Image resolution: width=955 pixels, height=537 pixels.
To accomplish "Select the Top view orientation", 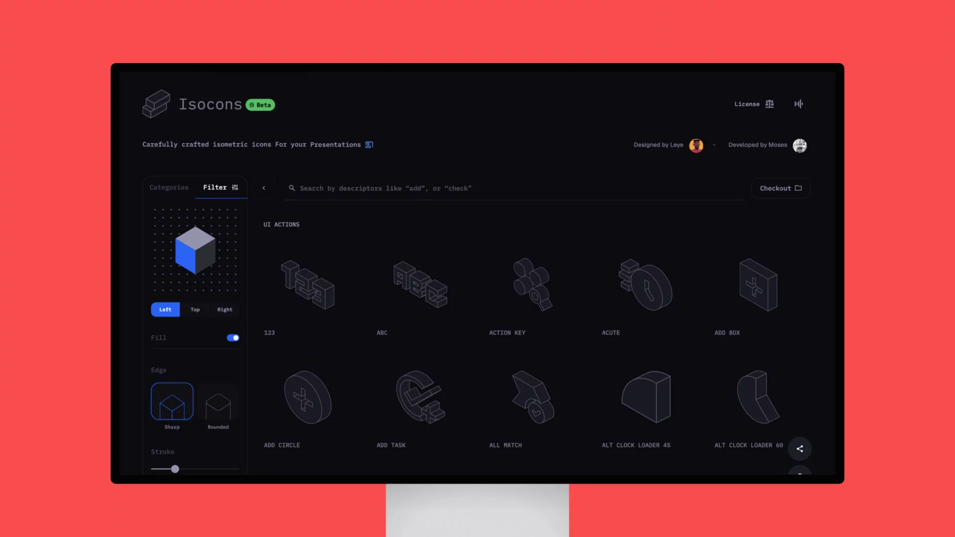I will click(195, 309).
